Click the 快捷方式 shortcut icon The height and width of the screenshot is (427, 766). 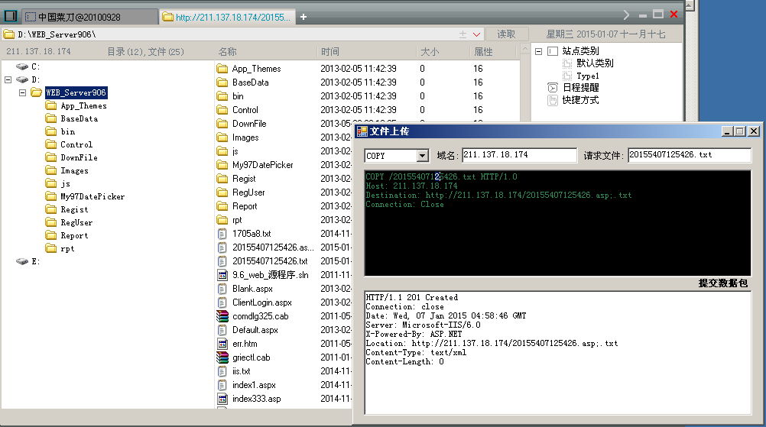pos(553,100)
